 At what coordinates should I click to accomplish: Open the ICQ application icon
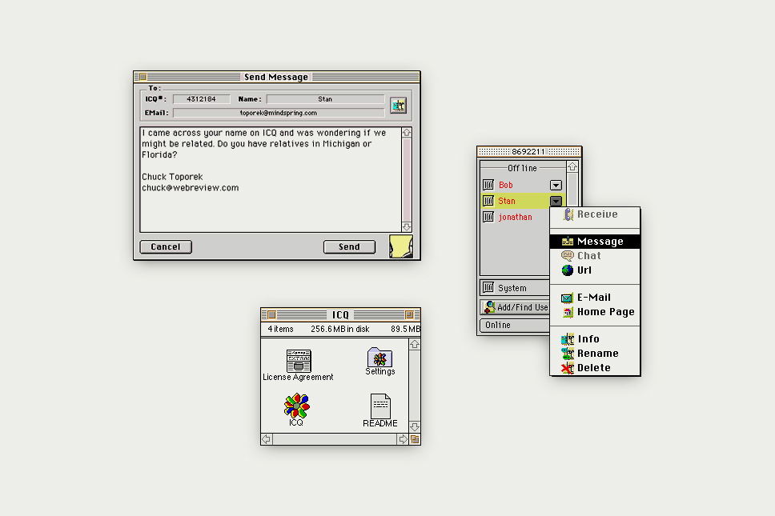coord(296,406)
